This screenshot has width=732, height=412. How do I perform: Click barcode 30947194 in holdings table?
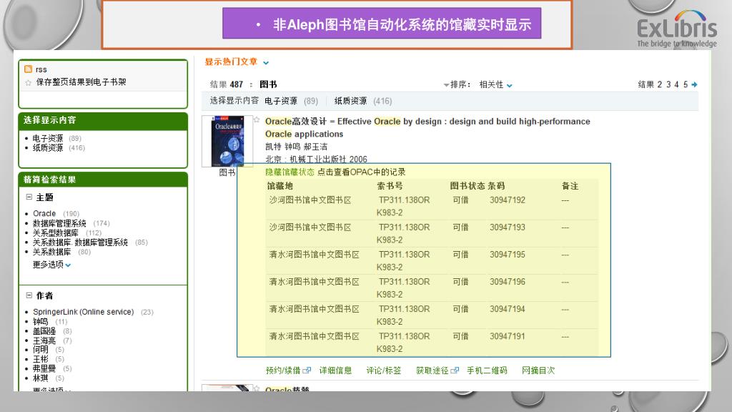tap(508, 309)
